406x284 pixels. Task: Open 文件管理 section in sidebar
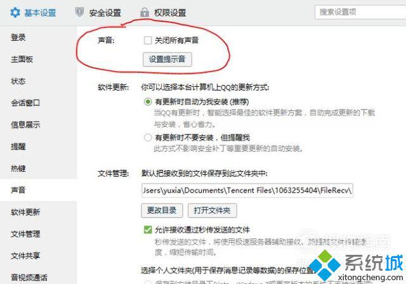[x=25, y=234]
